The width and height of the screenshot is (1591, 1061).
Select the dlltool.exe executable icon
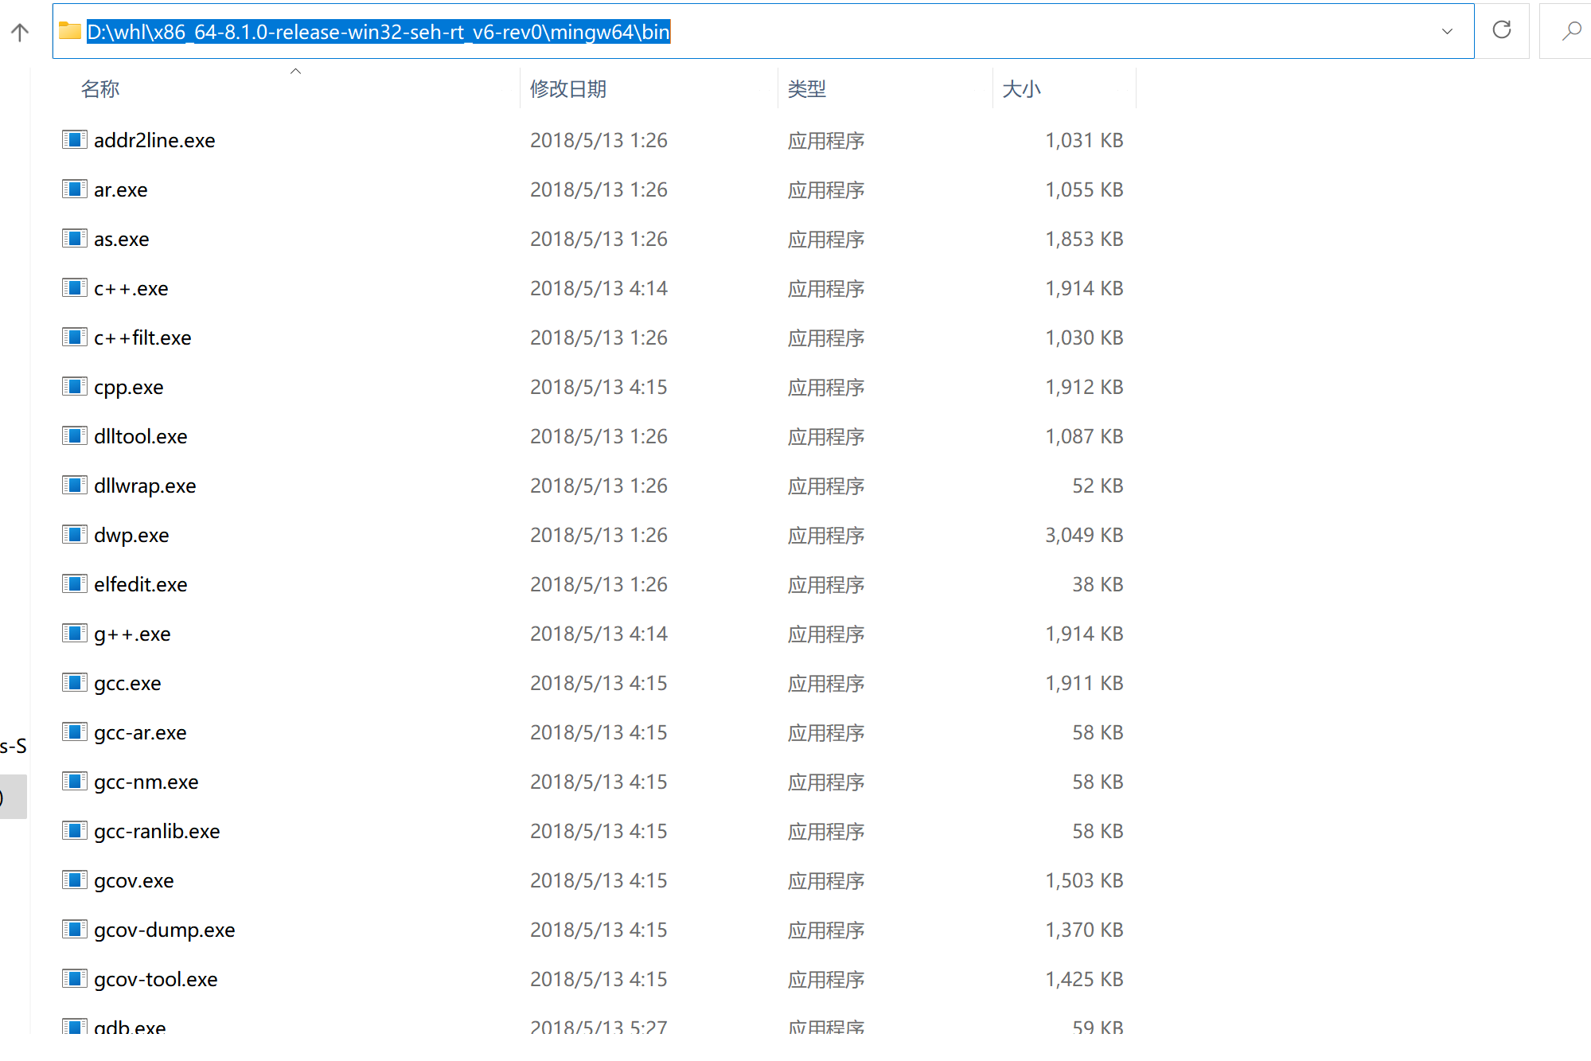point(74,435)
